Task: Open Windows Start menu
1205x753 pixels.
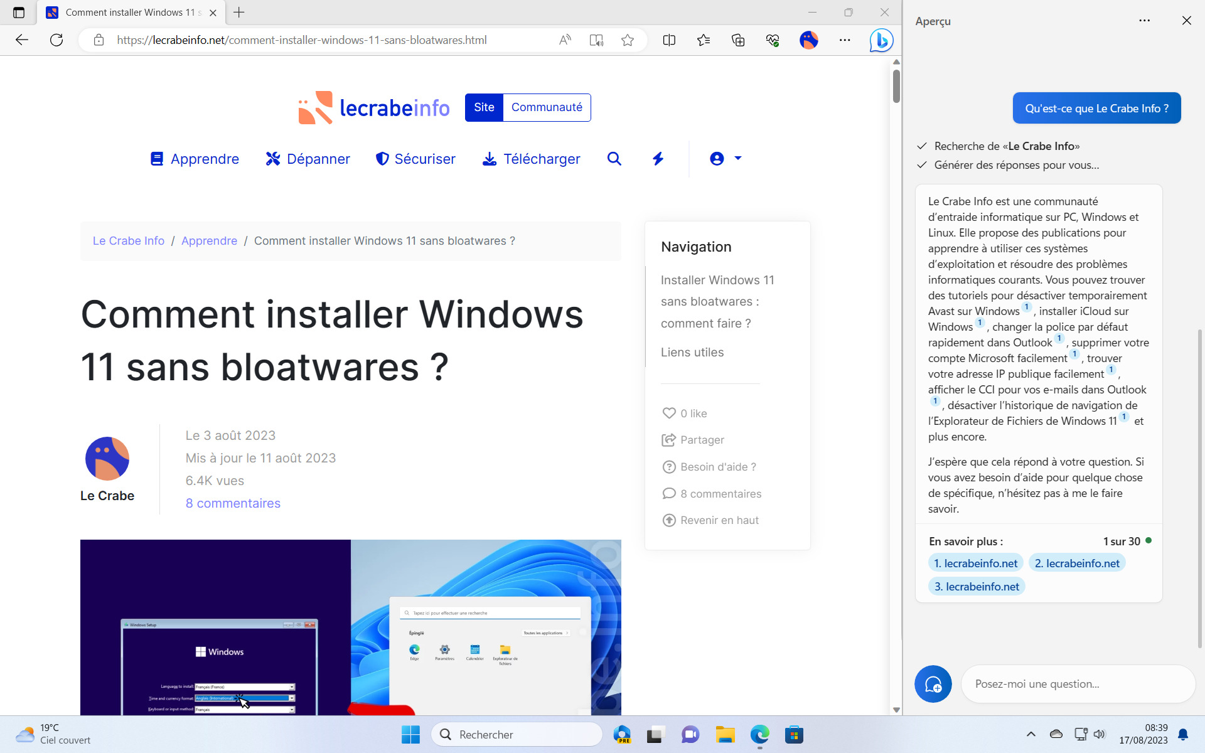Action: (x=410, y=734)
